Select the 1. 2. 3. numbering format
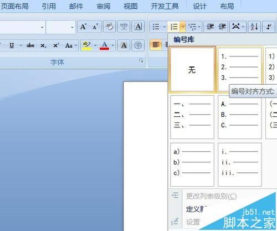This screenshot has width=277, height=231. (240, 69)
